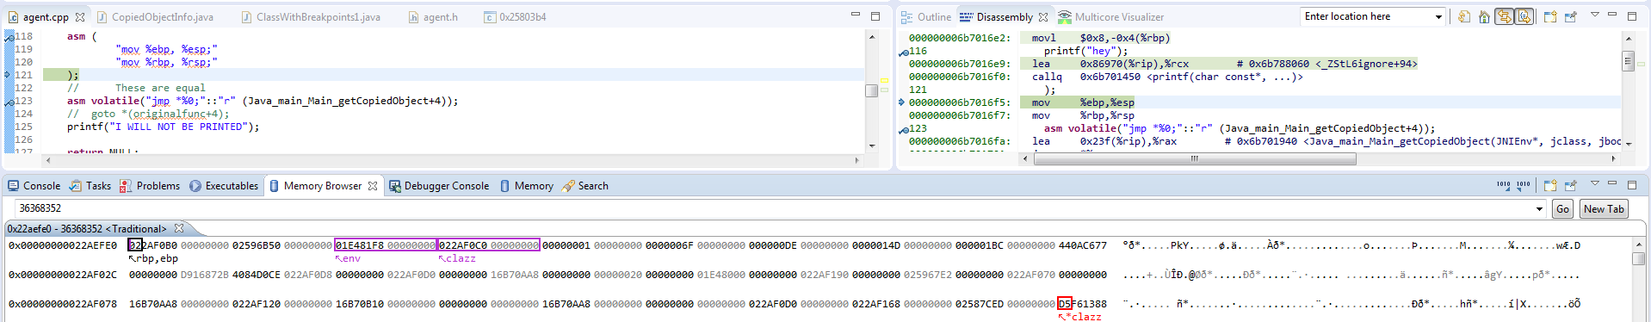Switch to the Outline view tab
1651x322 pixels.
click(x=926, y=16)
